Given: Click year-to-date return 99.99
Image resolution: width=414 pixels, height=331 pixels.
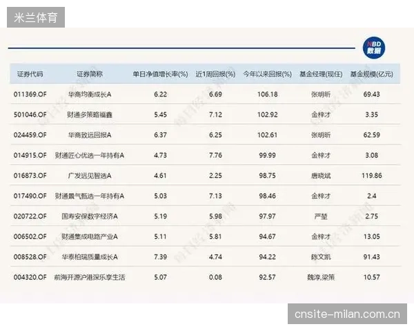Looking at the screenshot, I should pos(268,155).
